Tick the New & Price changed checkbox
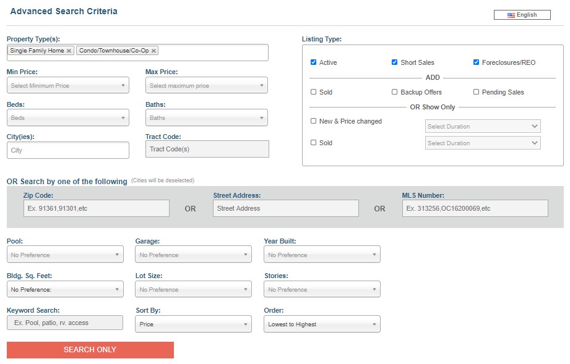The width and height of the screenshot is (570, 364). [x=314, y=121]
